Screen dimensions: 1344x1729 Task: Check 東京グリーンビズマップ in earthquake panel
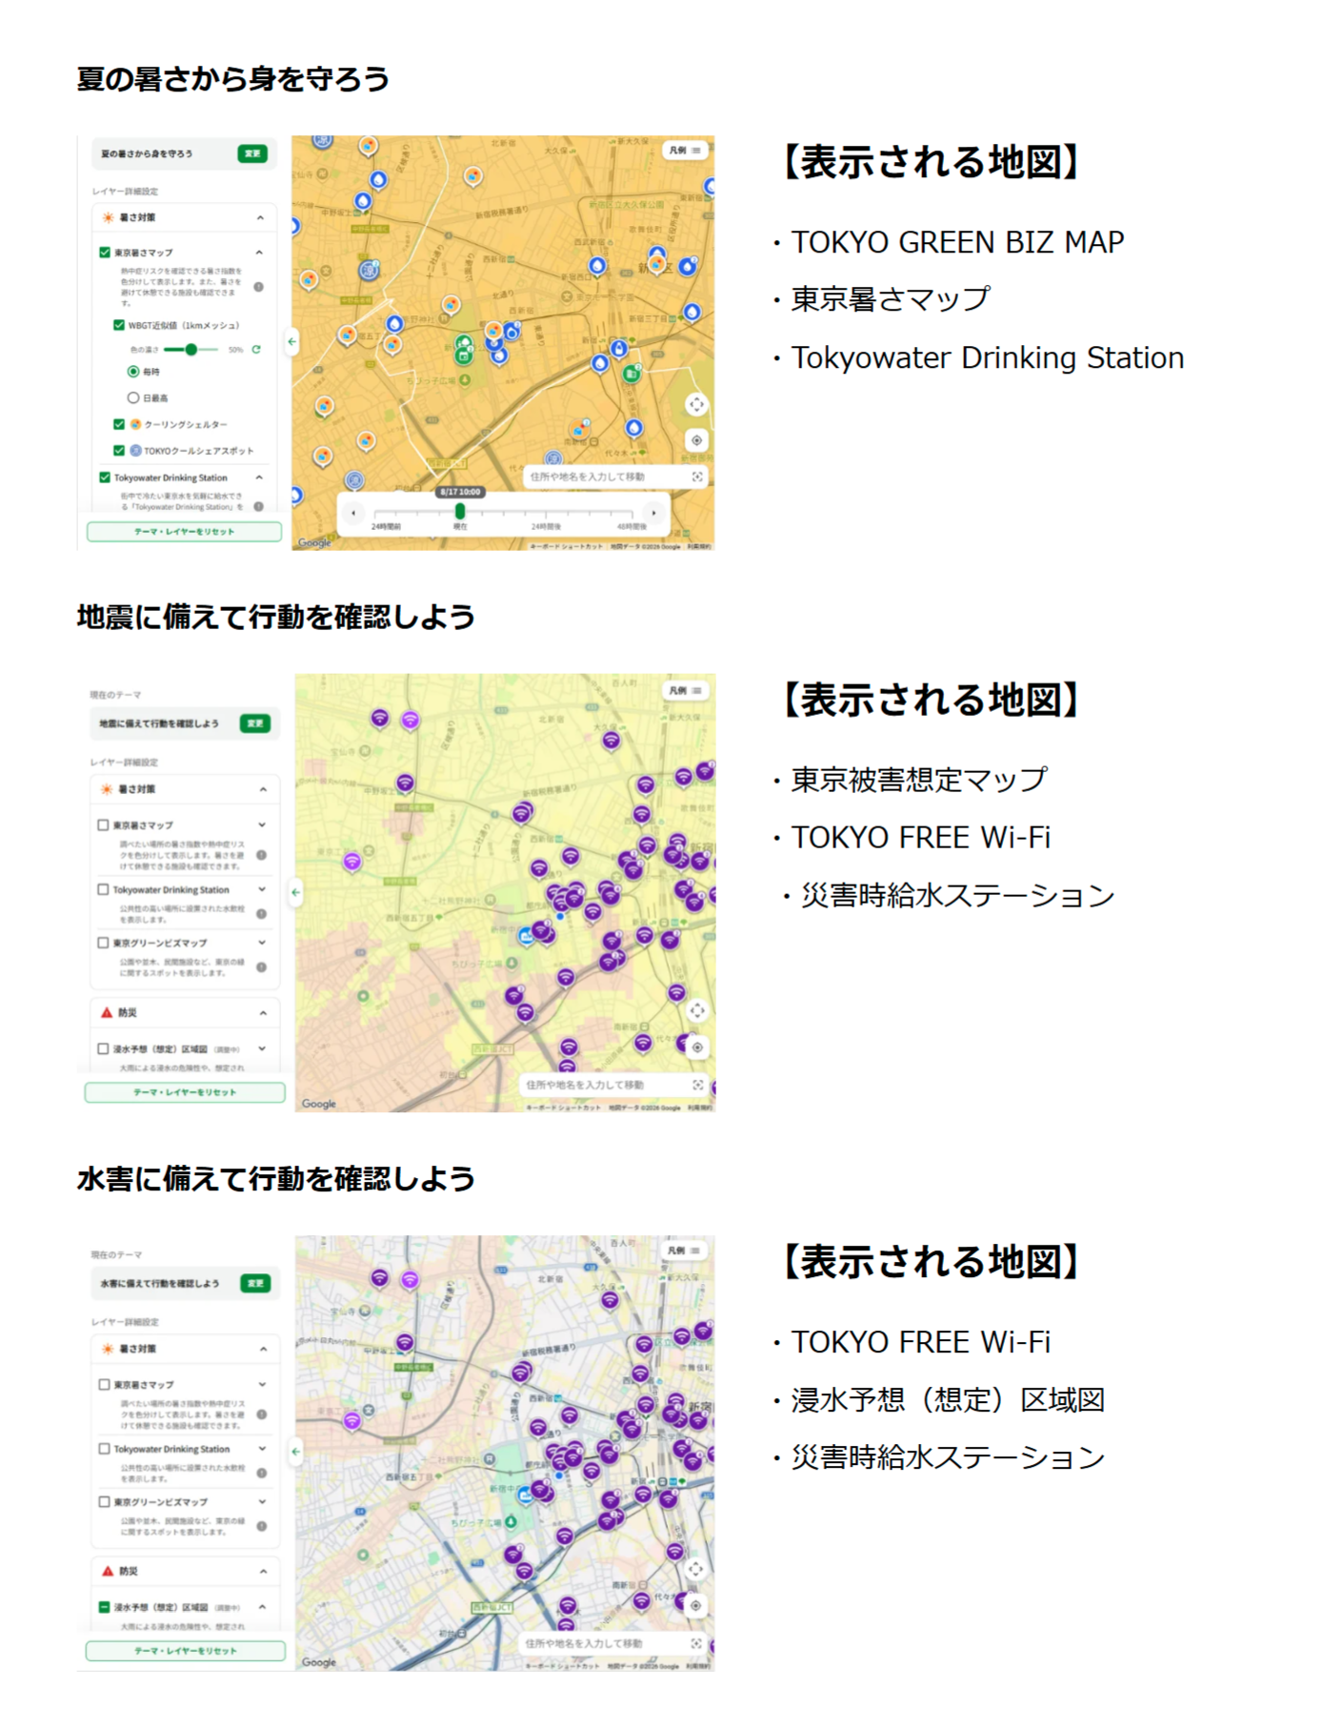103,943
